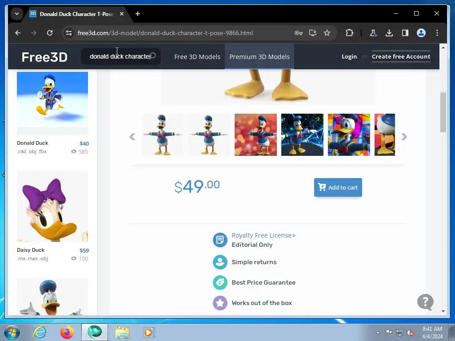Open the Premium 3D Models menu
This screenshot has width=455, height=341.
[259, 57]
